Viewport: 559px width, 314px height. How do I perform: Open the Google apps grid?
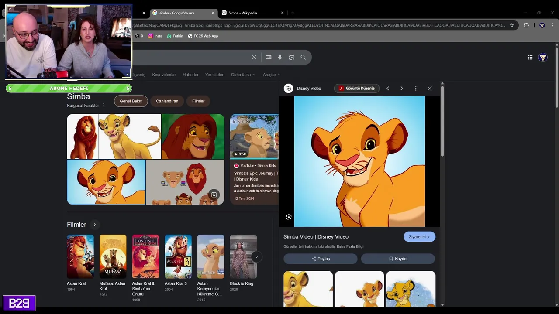(x=530, y=57)
